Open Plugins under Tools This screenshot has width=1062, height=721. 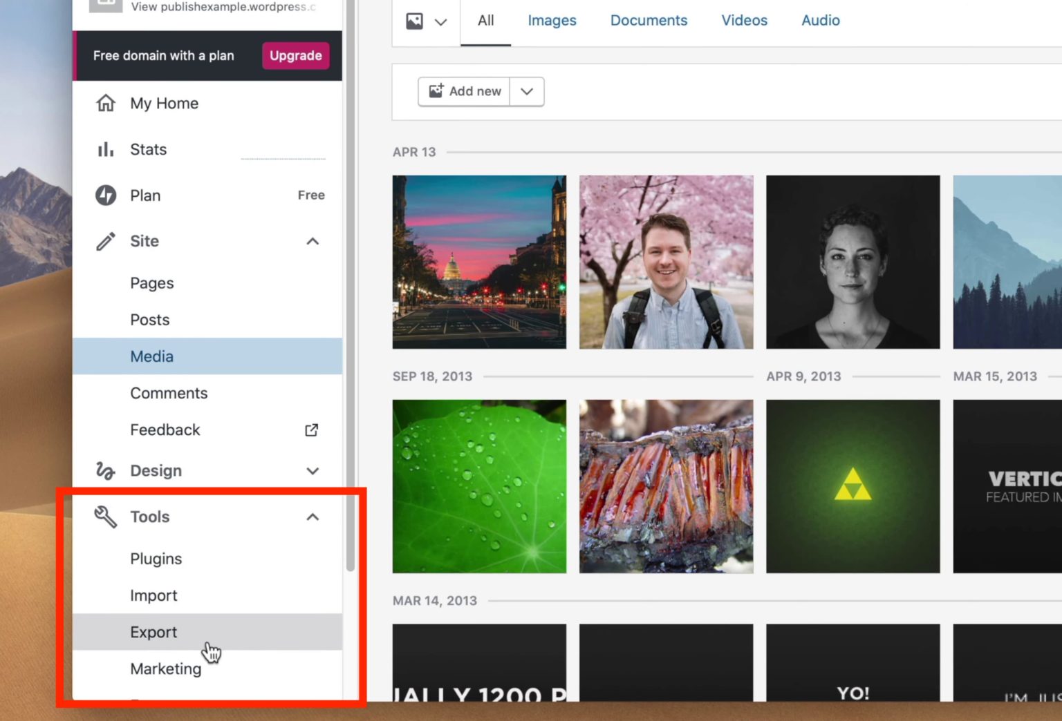[156, 558]
